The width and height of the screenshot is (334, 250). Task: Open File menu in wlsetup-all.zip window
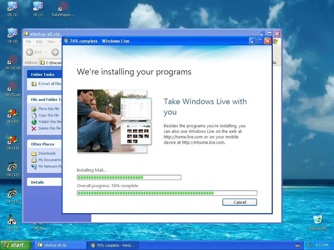click(29, 42)
